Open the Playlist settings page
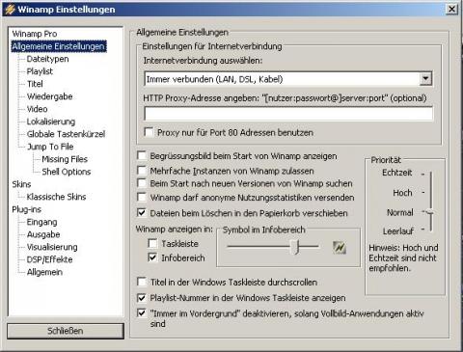Image resolution: width=463 pixels, height=352 pixels. 40,71
